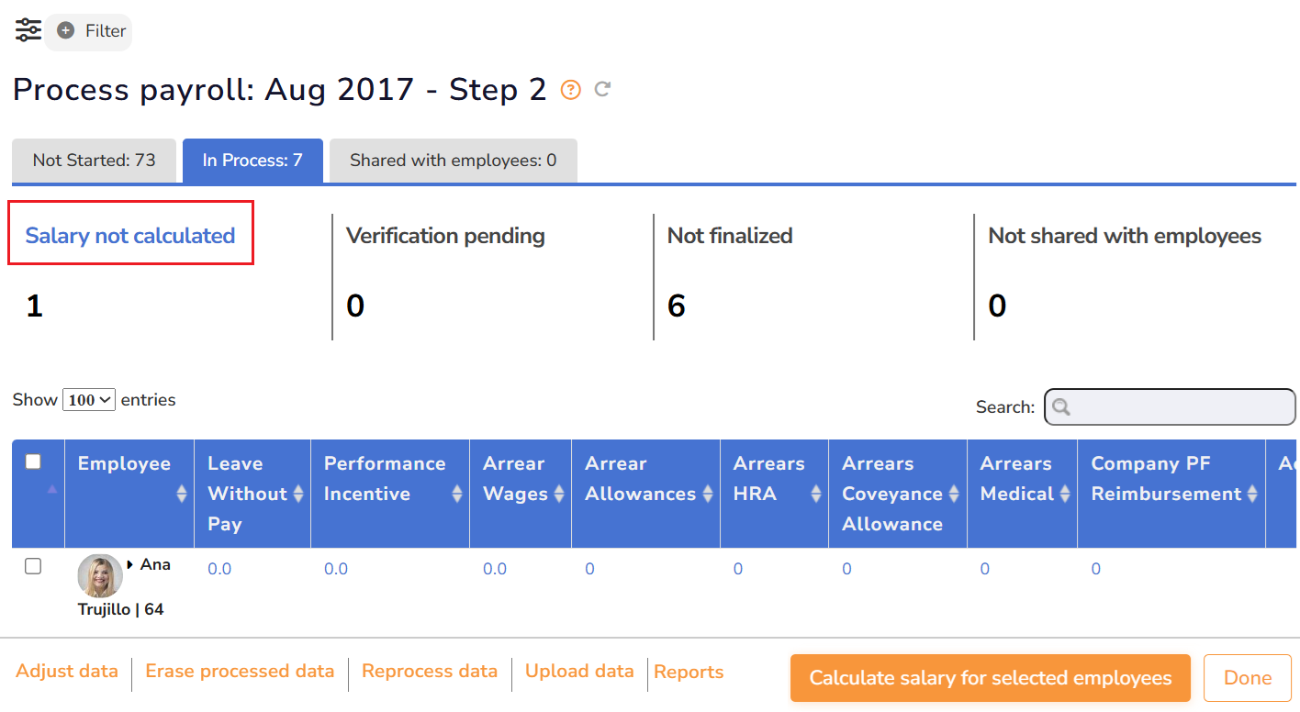Select the checkbox for Ana Trujillo's row
Viewport: 1300px width, 712px height.
pos(33,566)
